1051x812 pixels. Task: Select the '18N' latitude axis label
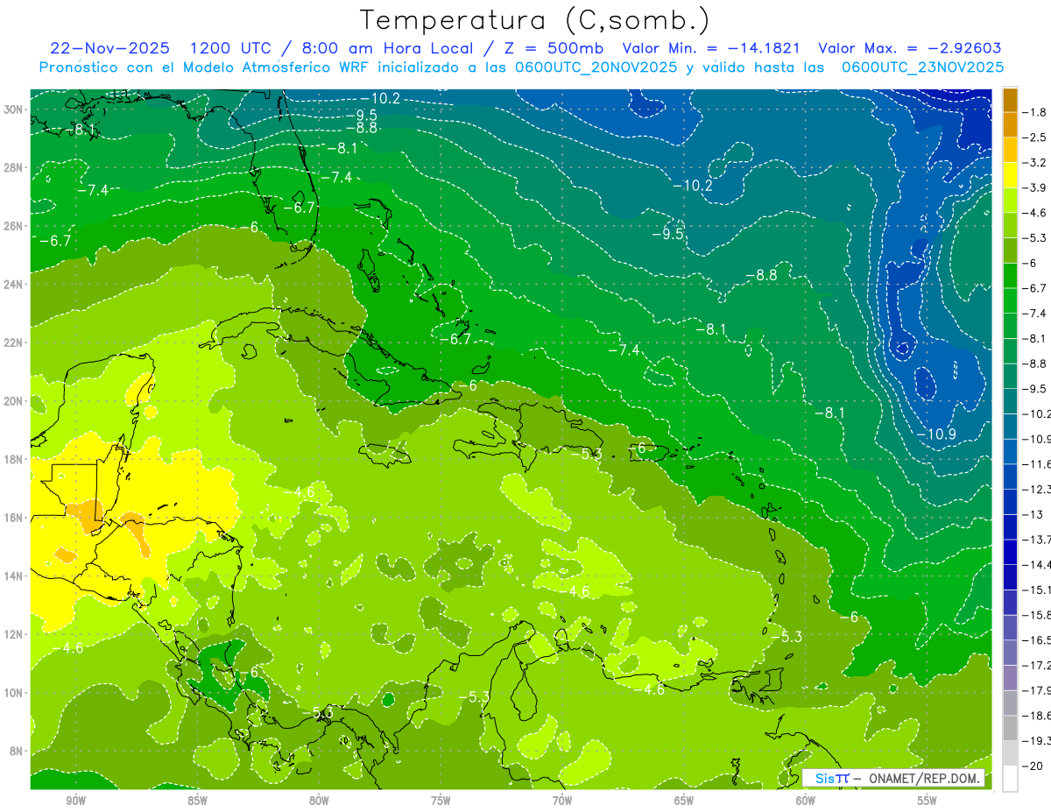click(15, 459)
